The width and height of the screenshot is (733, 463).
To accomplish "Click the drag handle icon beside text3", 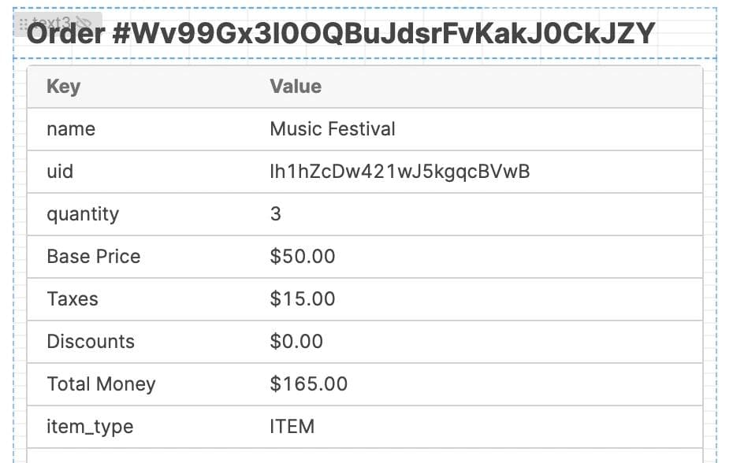I will click(x=23, y=24).
